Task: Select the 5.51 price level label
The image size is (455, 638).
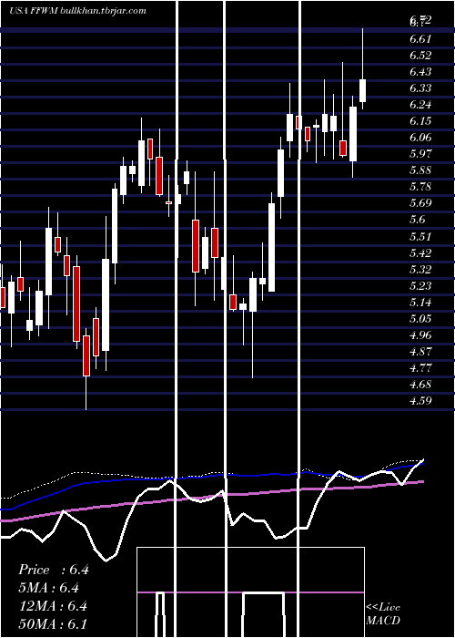Action: 420,237
